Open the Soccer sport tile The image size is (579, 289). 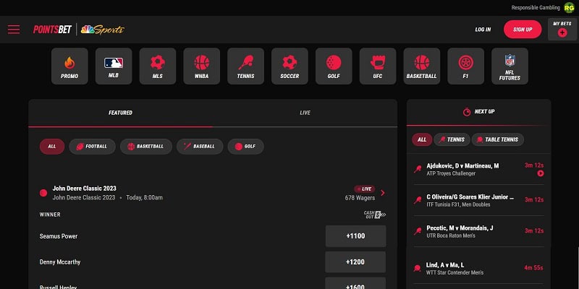point(290,66)
